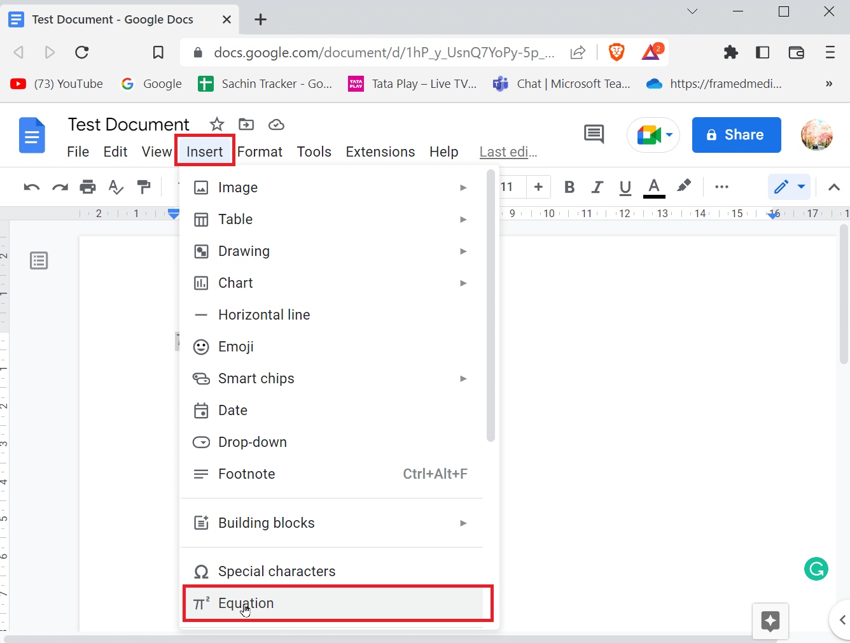
Task: Click the Share button
Action: tap(736, 134)
